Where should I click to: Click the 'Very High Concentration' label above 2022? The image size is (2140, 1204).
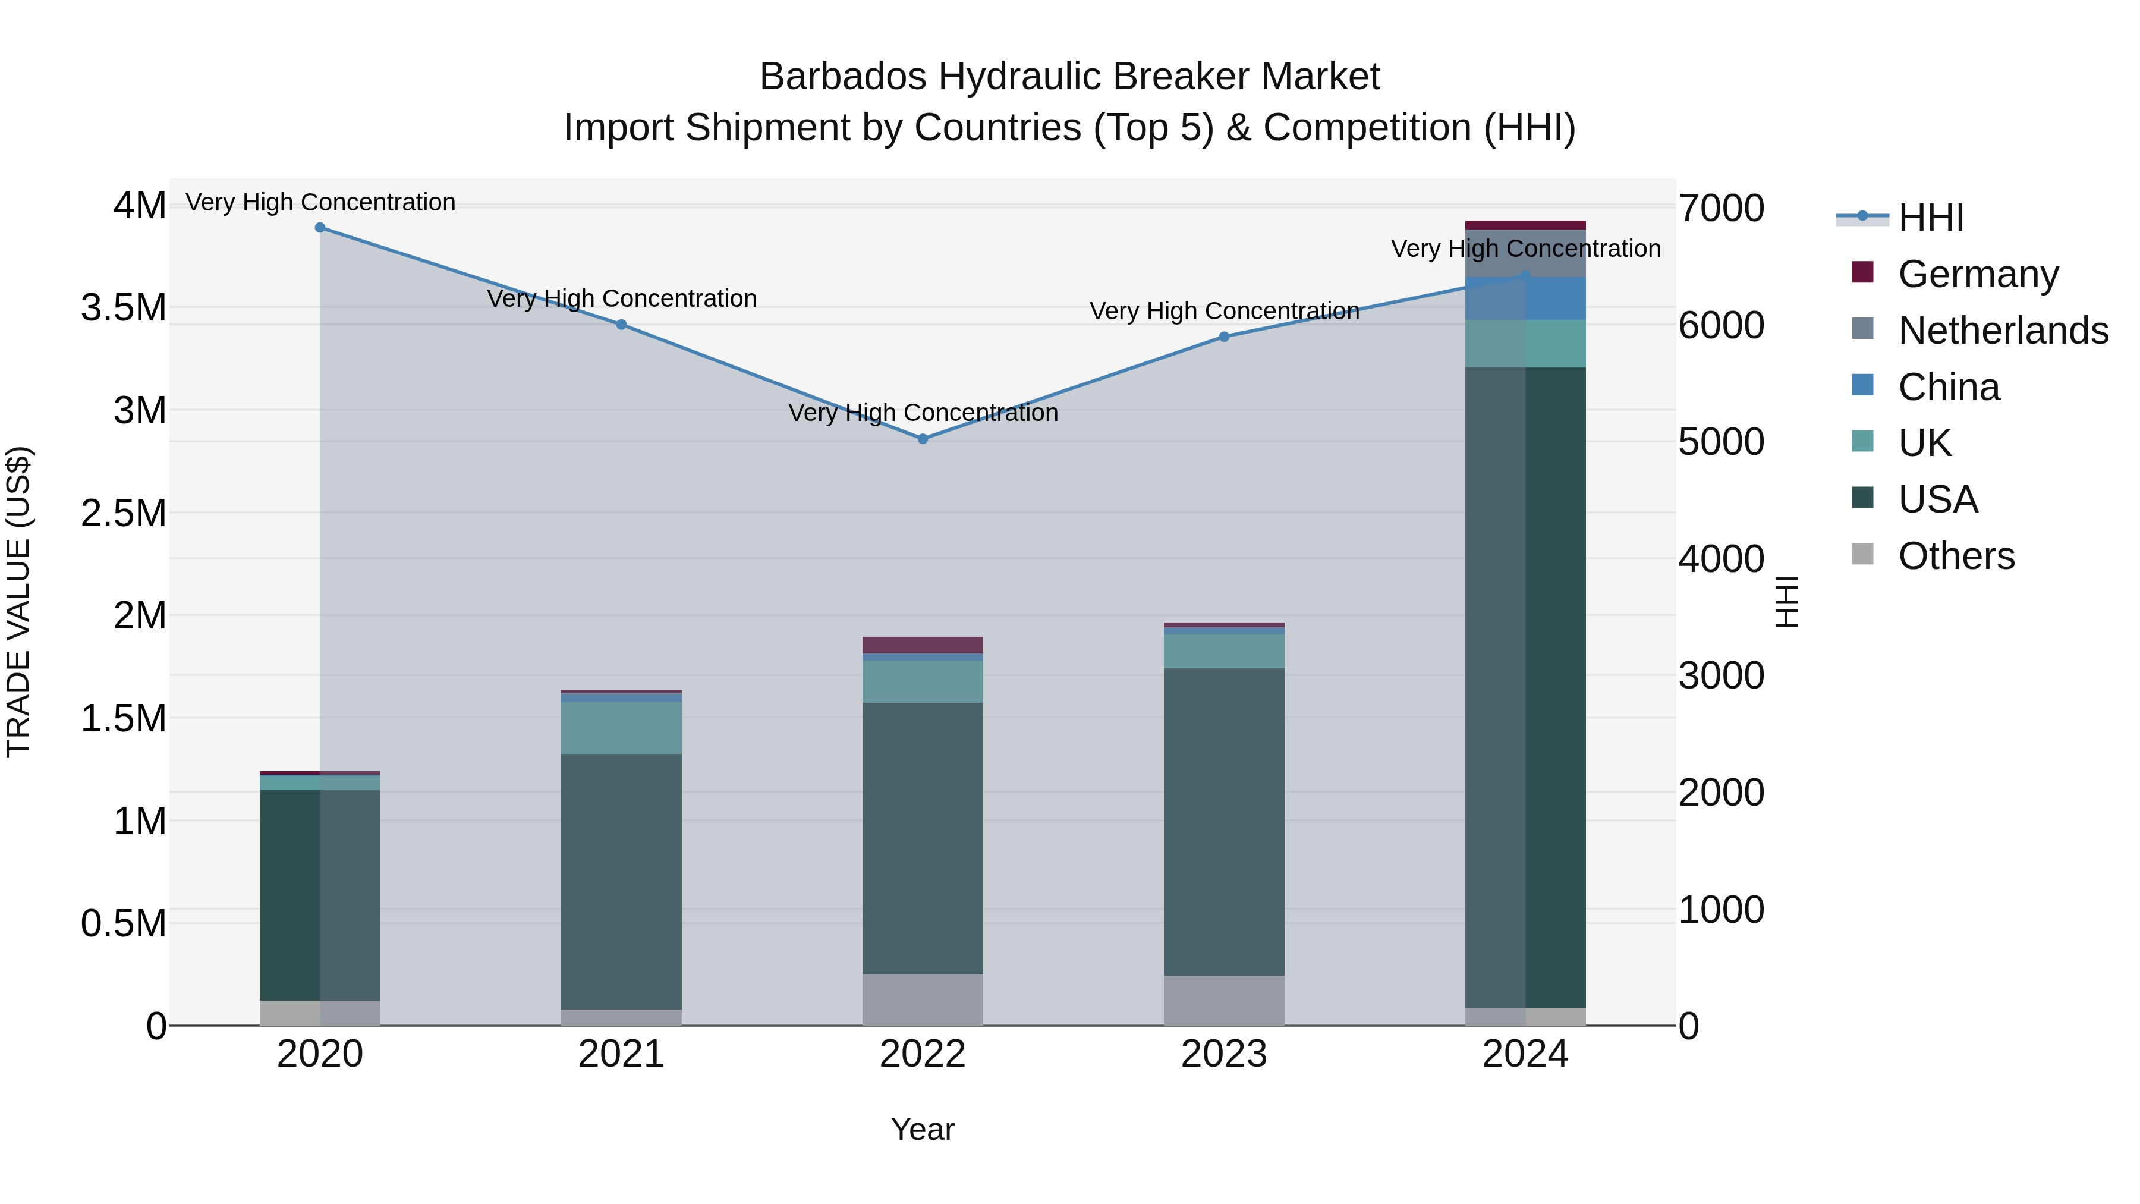click(923, 413)
